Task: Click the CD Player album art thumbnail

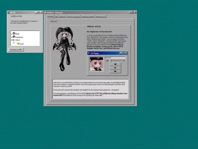Action: coord(96,64)
